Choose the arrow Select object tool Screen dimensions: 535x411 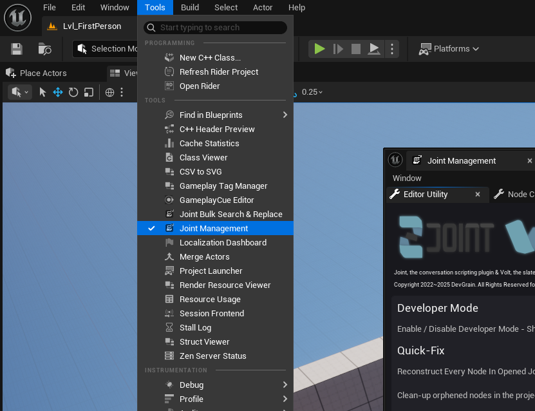pos(42,92)
